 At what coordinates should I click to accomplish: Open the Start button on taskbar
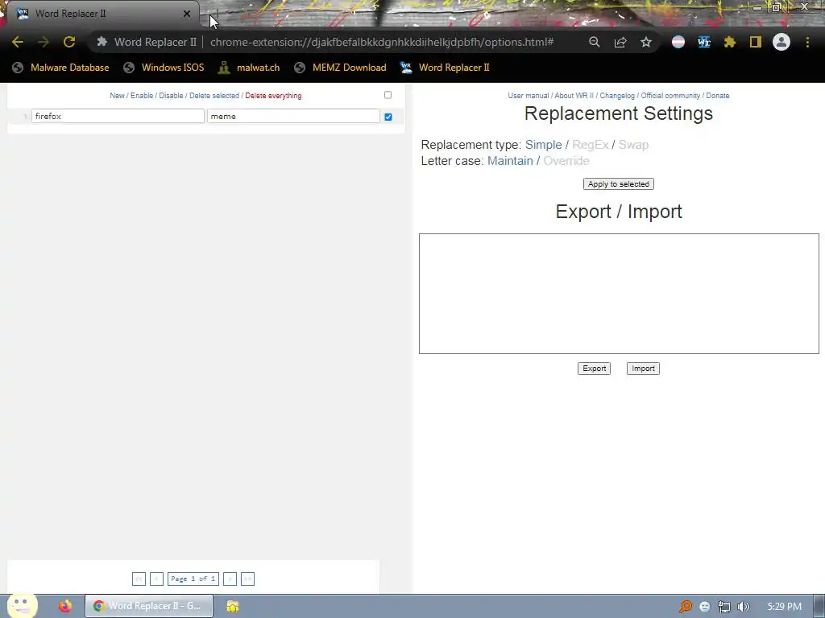[22, 606]
